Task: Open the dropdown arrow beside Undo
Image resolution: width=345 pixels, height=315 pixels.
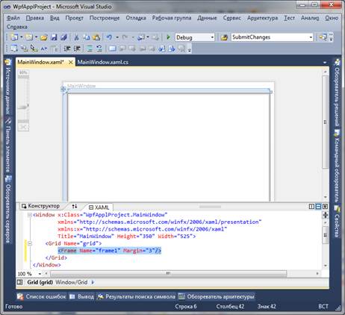Action: (x=117, y=37)
